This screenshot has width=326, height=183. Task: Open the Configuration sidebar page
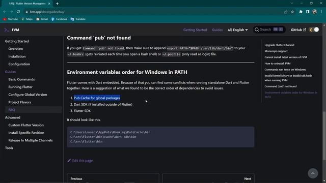click(x=19, y=64)
